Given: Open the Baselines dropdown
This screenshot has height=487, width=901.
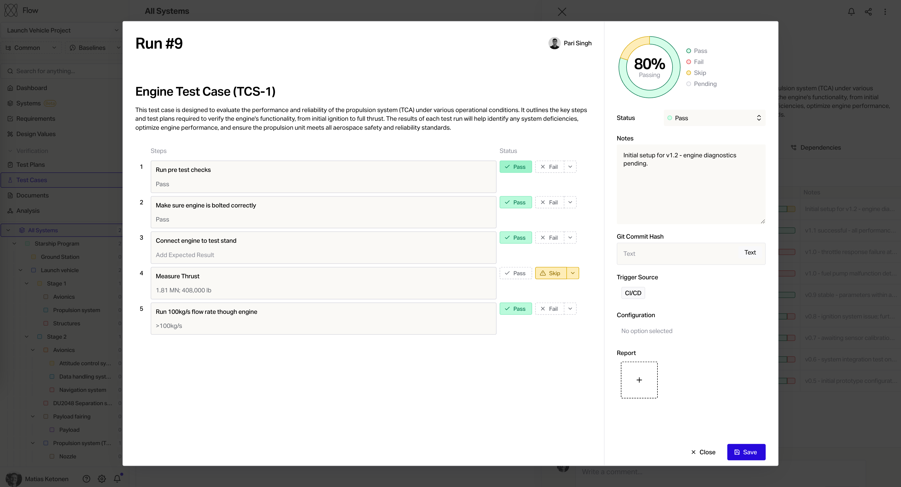Looking at the screenshot, I should coord(94,48).
